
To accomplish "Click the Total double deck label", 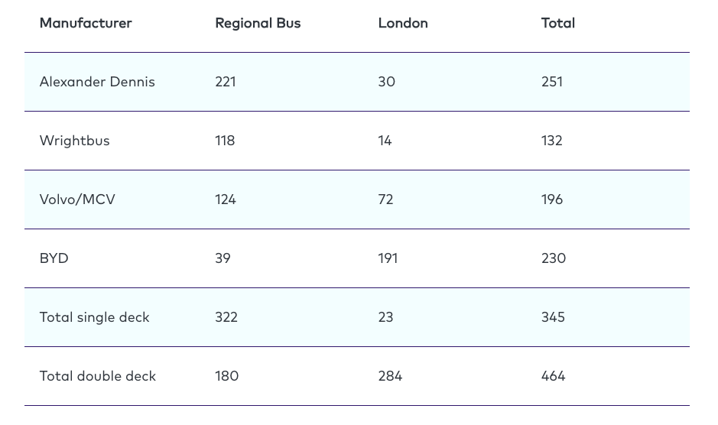I will click(x=98, y=376).
